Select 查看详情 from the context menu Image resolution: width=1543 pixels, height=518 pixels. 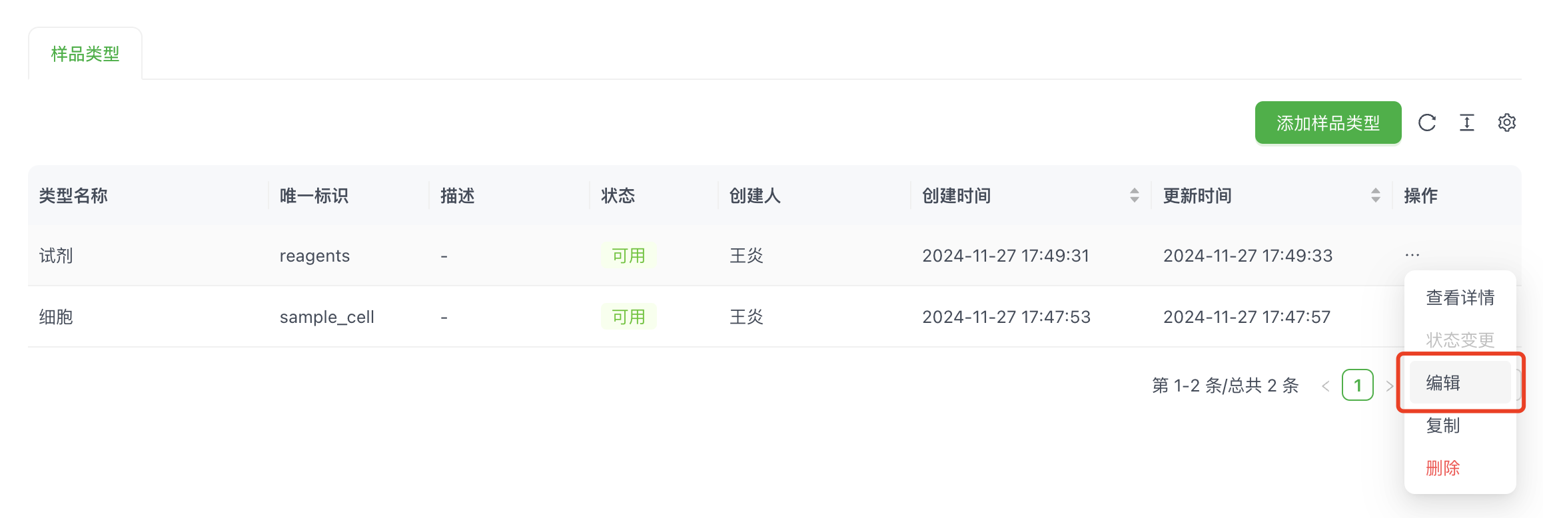1460,298
